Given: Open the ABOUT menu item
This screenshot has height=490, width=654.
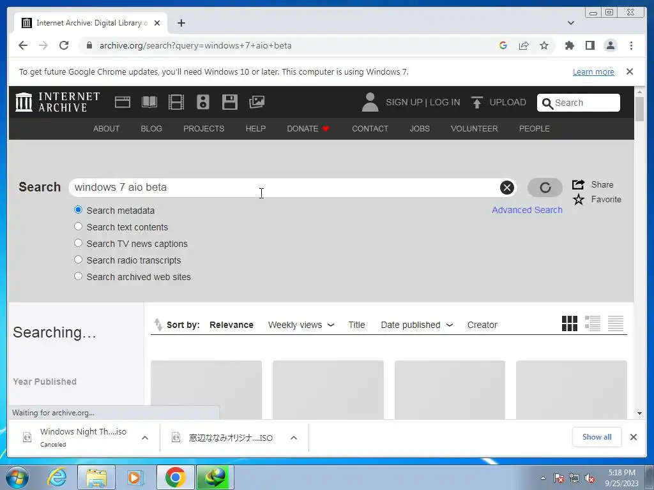Looking at the screenshot, I should 107,129.
